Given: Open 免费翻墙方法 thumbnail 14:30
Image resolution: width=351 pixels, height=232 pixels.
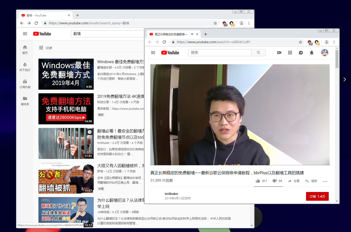Looking at the screenshot, I should 66,109.
